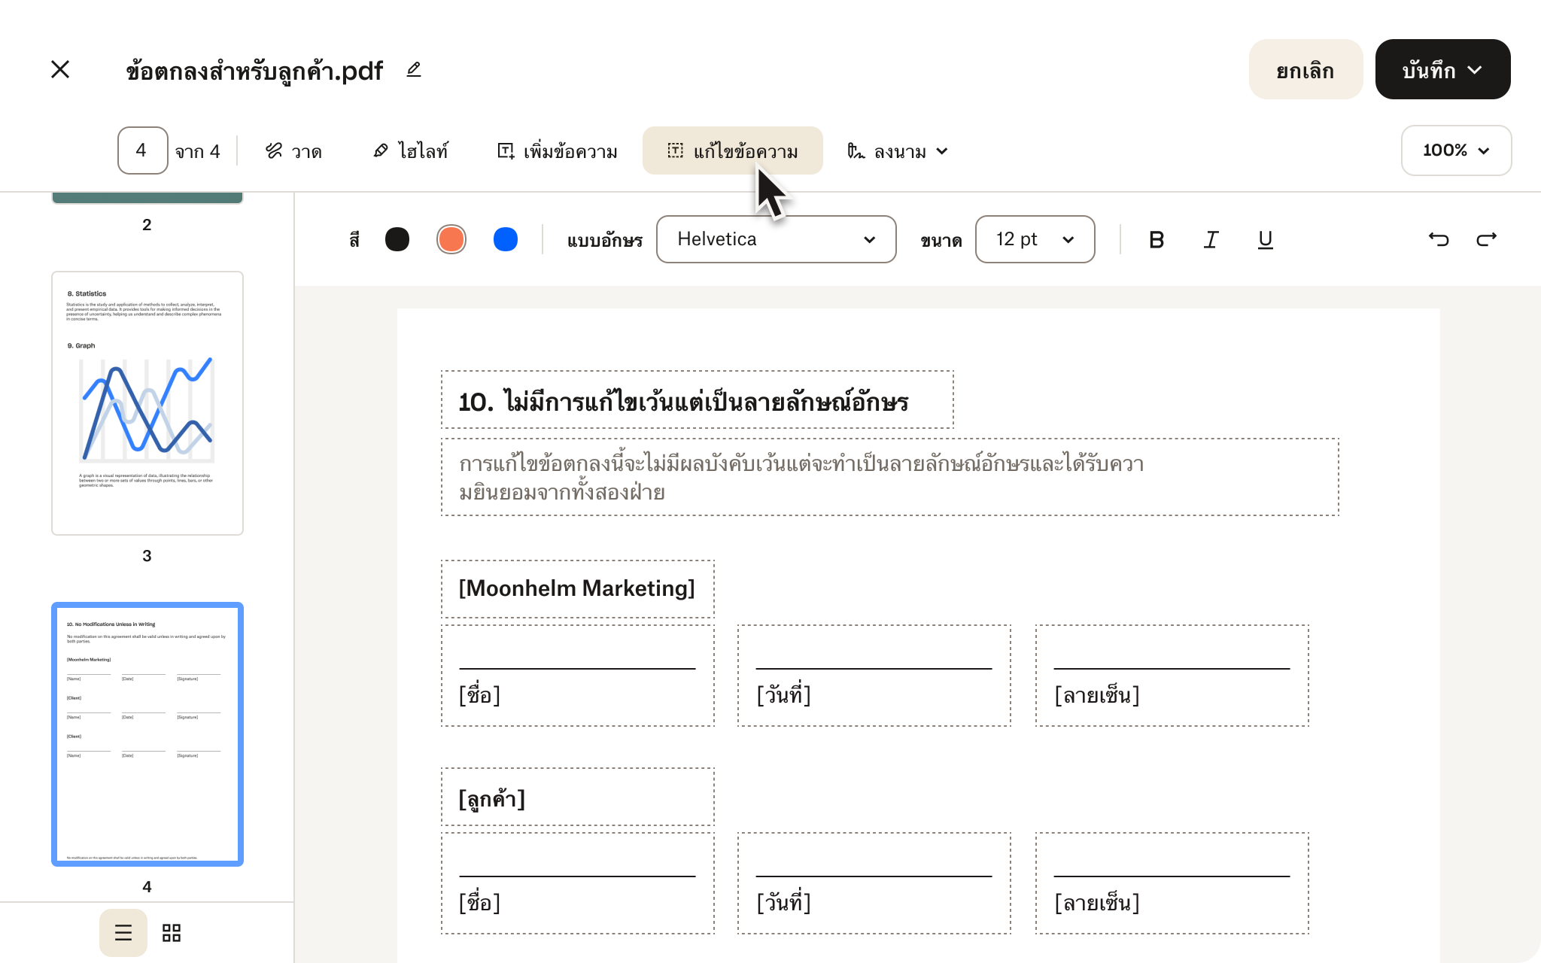The image size is (1541, 963).
Task: Choose the blue color swatch
Action: (x=506, y=239)
